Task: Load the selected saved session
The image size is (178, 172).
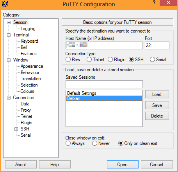Action: point(157,94)
